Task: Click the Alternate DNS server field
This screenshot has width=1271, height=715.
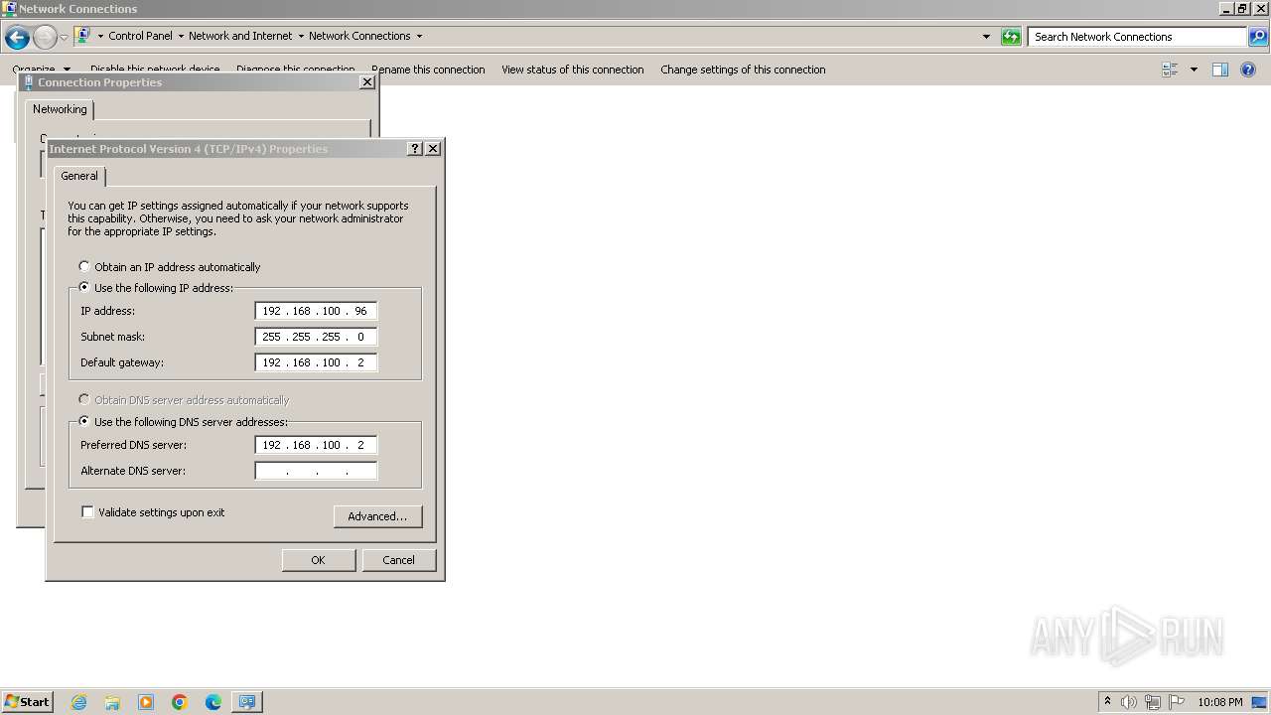Action: click(x=316, y=471)
